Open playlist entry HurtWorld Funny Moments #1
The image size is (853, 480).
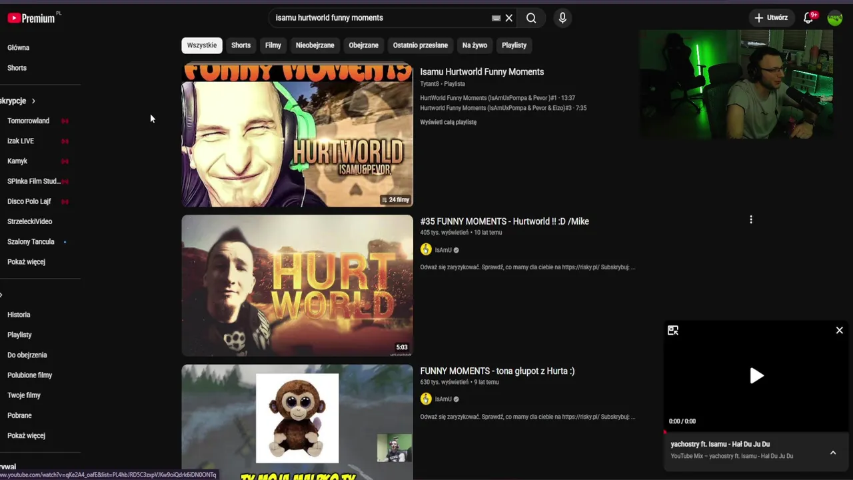pyautogui.click(x=497, y=98)
